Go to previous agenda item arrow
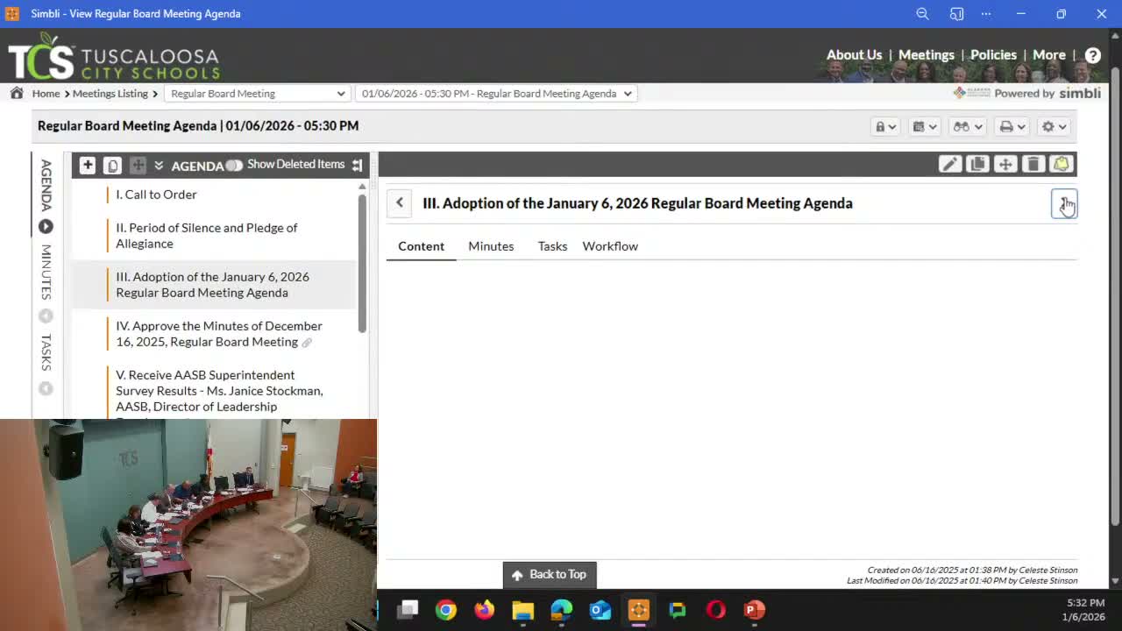The image size is (1122, 631). tap(400, 203)
